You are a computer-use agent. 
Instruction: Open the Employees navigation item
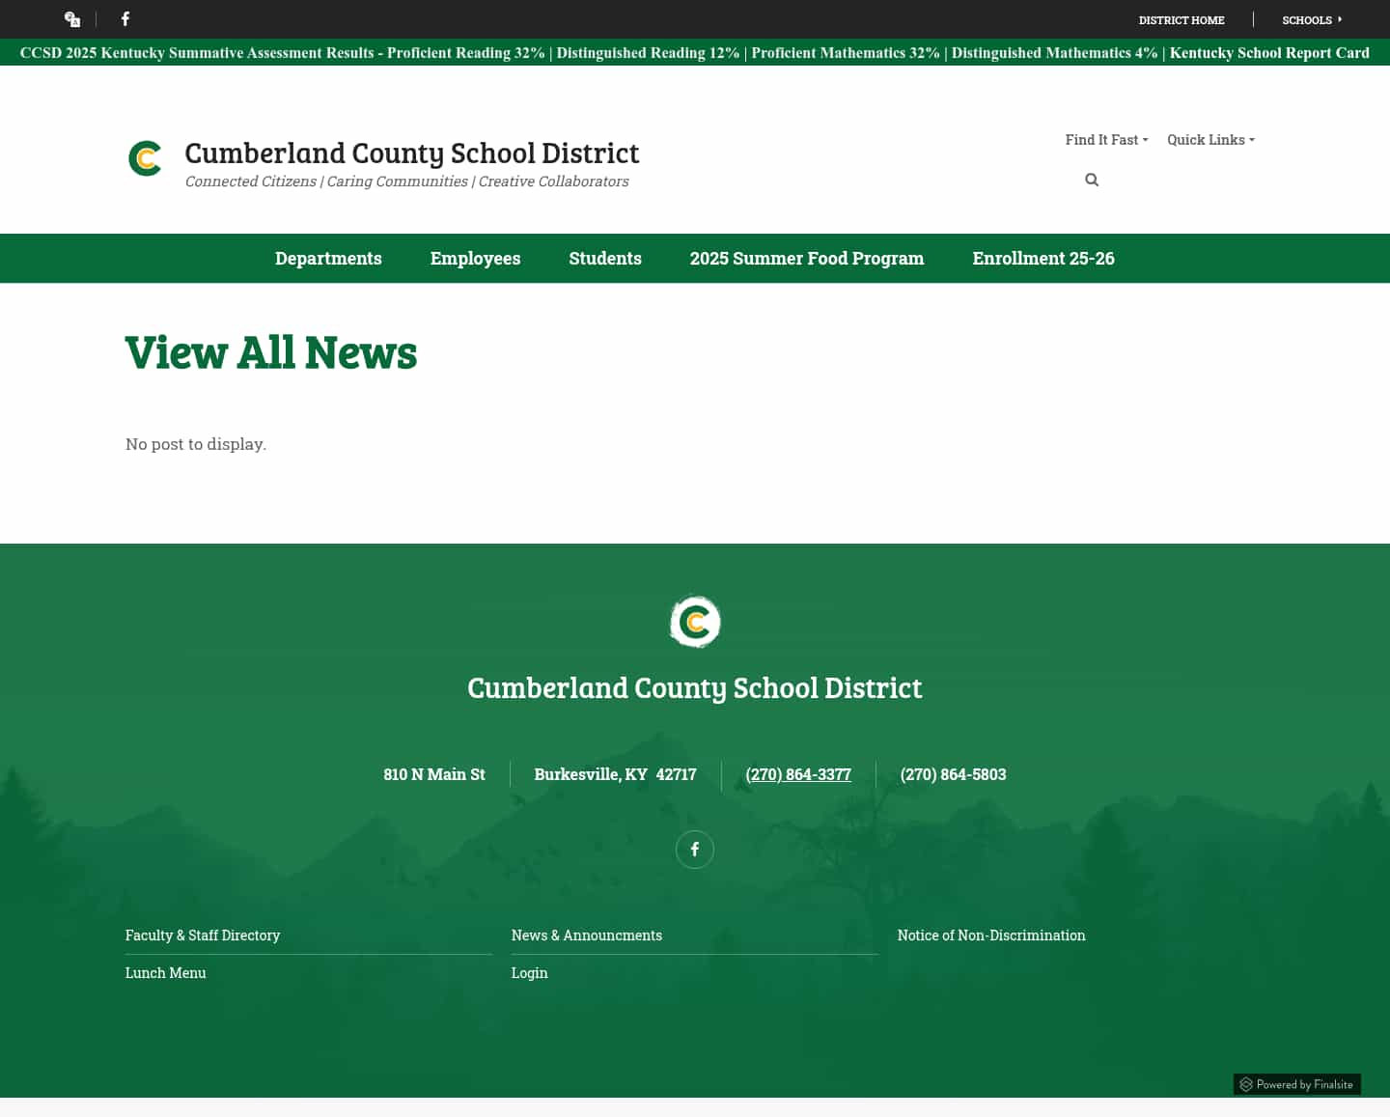475,258
